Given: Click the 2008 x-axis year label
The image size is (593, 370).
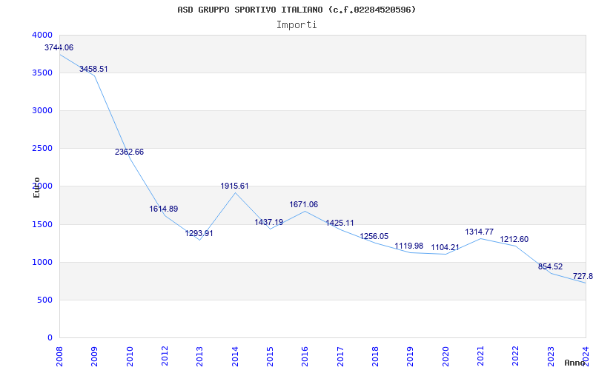Looking at the screenshot, I should 60,355.
